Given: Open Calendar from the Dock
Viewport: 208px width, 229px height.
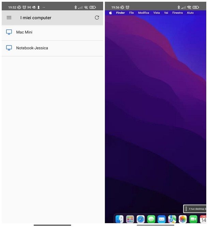Looking at the screenshot, I should point(203,219).
